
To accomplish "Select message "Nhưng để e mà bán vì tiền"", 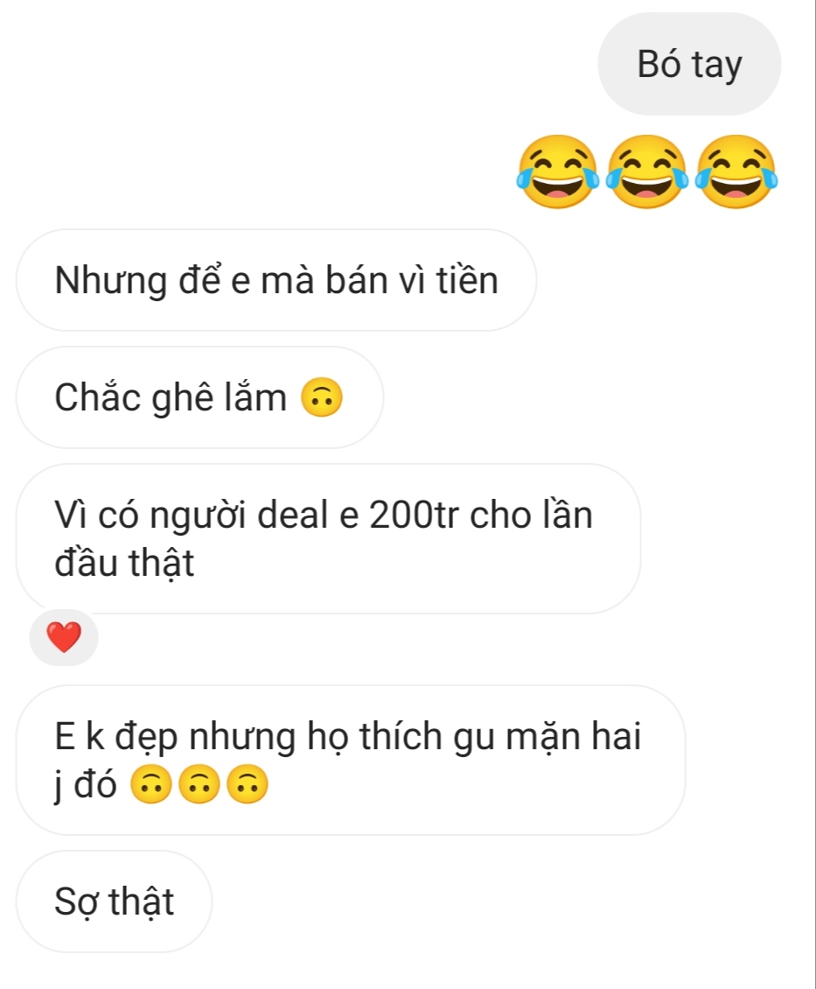I will pos(276,280).
